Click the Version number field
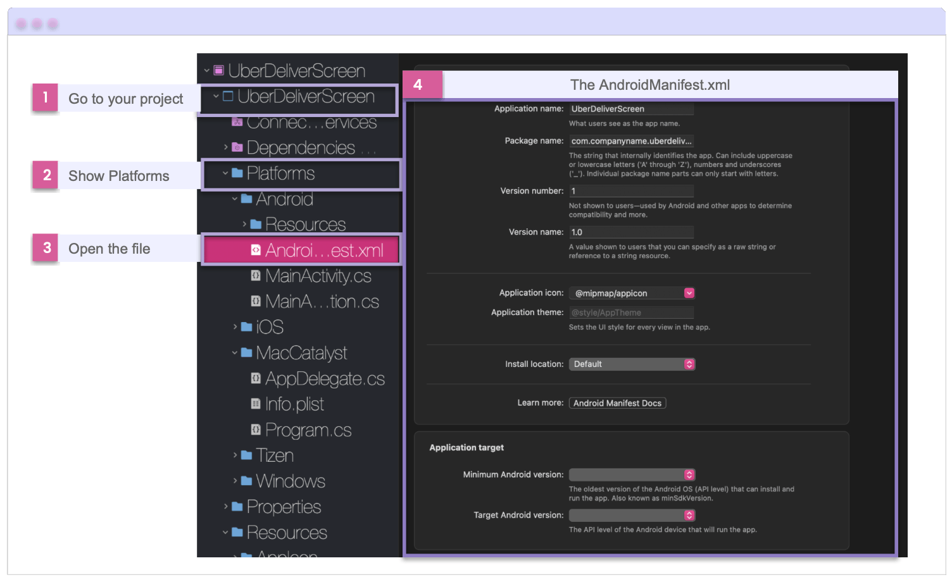The width and height of the screenshot is (952, 582). coord(631,191)
